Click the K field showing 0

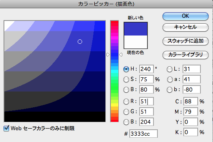coord(191,132)
